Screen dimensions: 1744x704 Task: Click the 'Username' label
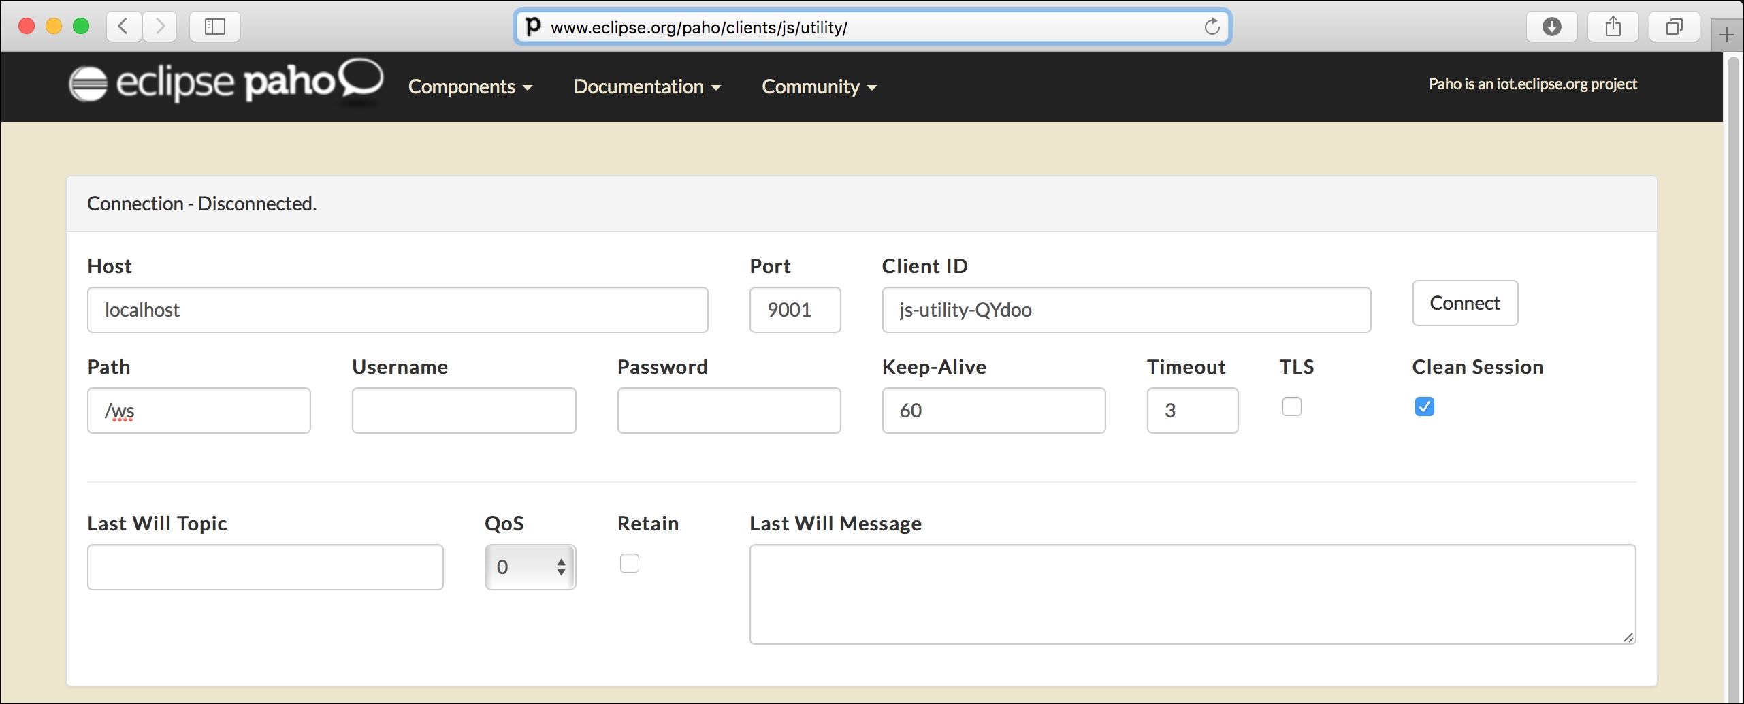400,367
